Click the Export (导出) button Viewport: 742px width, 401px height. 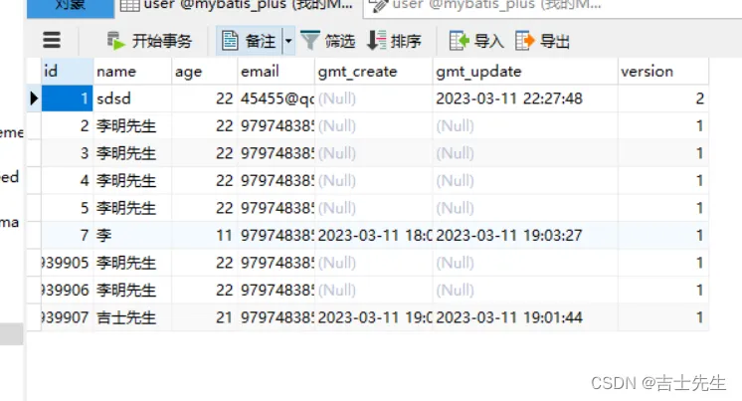tap(542, 41)
